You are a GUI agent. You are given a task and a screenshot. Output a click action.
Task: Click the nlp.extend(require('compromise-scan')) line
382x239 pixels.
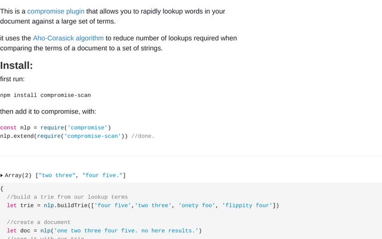click(x=64, y=136)
